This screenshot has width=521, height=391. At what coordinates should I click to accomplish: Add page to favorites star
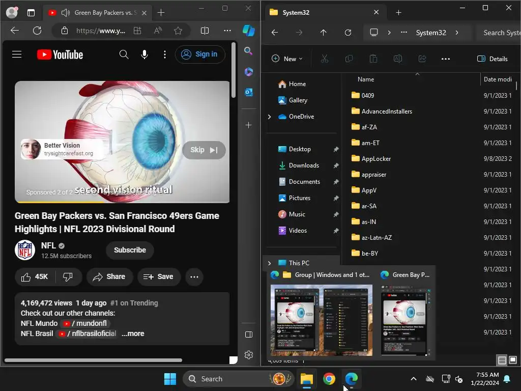[178, 31]
